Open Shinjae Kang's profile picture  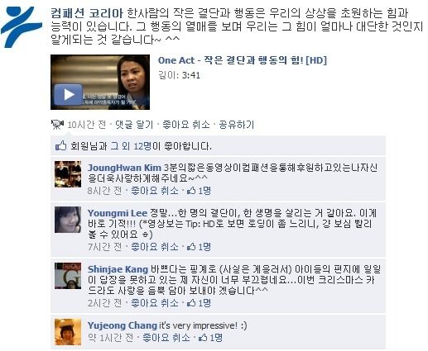click(x=68, y=276)
